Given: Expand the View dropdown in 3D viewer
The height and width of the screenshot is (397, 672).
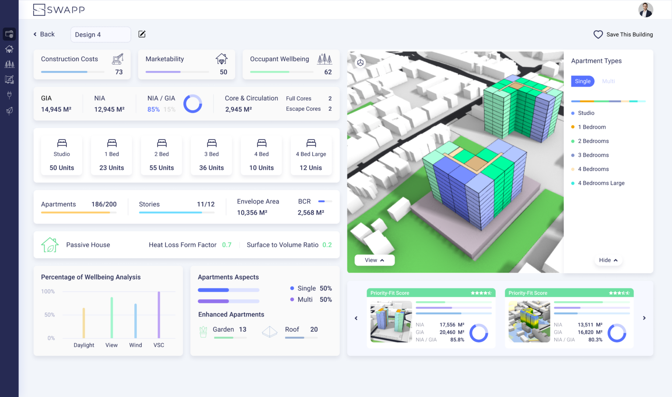Looking at the screenshot, I should click(x=374, y=260).
